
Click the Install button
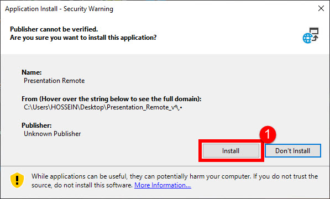click(x=231, y=150)
